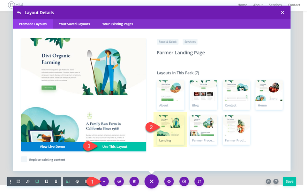Image resolution: width=307 pixels, height=192 pixels.
Task: Click View Live Demo button
Action: tap(52, 147)
